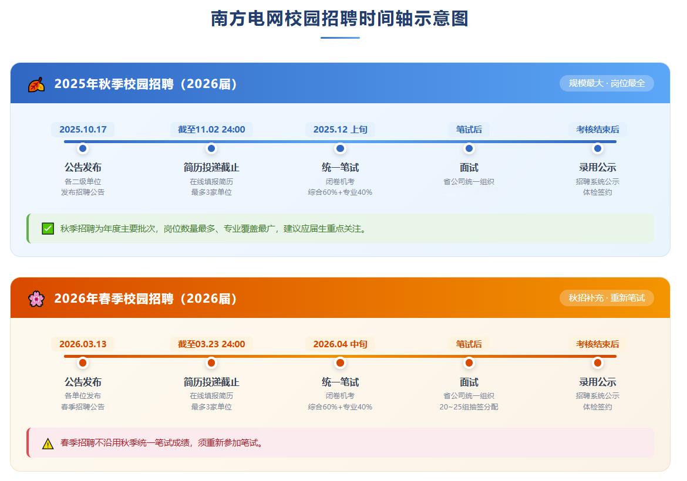Click the green checkmark icon in autumn note
The height and width of the screenshot is (481, 687).
[x=48, y=228]
